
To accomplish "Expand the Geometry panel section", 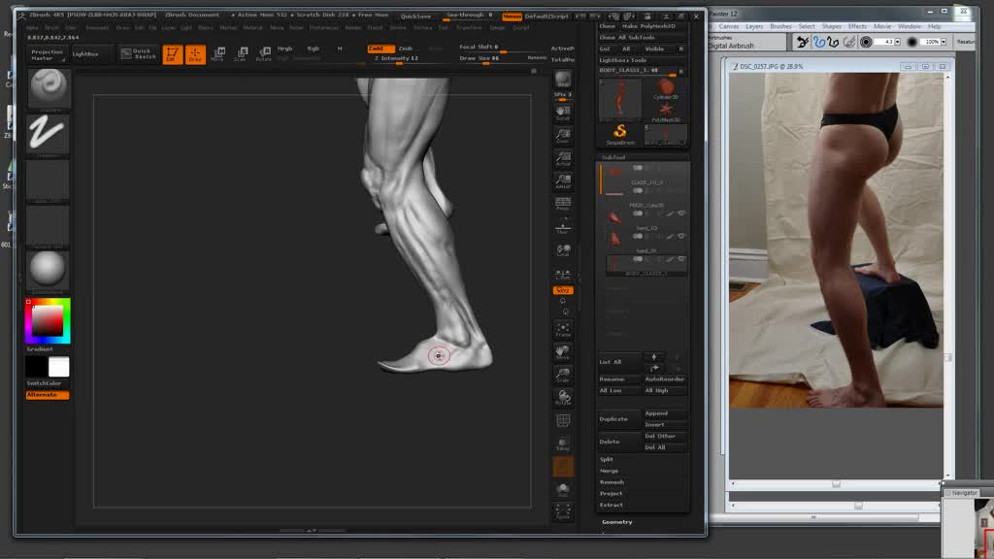I will point(616,522).
